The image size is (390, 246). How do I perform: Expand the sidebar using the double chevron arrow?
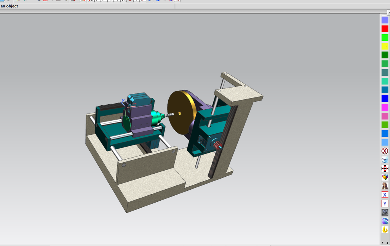click(387, 243)
